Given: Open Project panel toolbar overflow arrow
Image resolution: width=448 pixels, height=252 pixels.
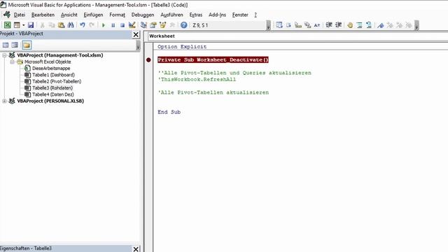Looking at the screenshot, I should (138, 45).
